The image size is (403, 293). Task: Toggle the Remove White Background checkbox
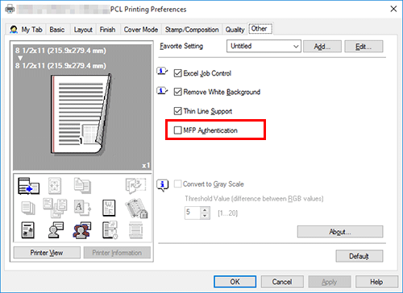(178, 92)
